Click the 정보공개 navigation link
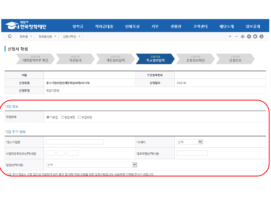 [253, 27]
